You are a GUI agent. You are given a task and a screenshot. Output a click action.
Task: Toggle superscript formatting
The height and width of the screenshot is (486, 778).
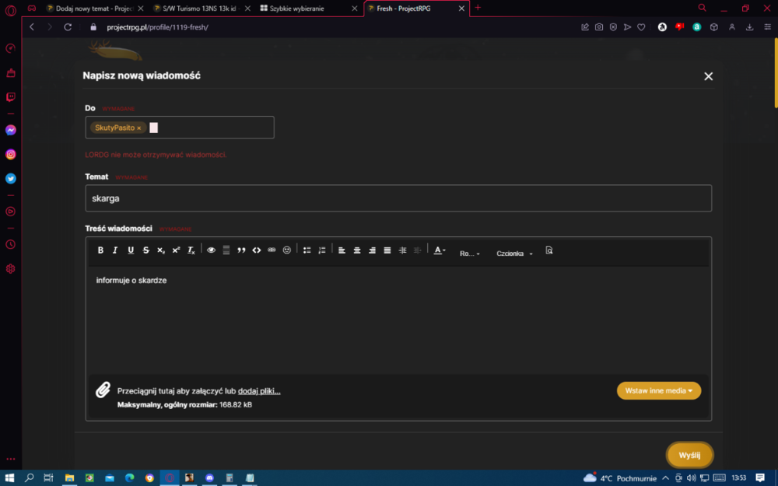click(x=176, y=250)
